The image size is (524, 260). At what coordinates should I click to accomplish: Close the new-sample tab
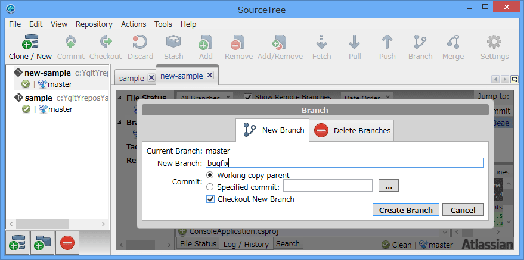point(210,76)
